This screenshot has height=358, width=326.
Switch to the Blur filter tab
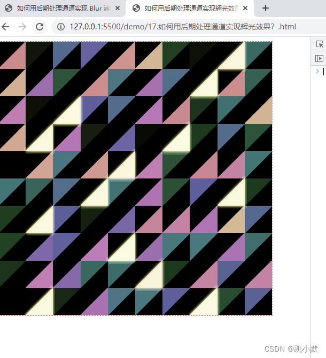[x=63, y=9]
